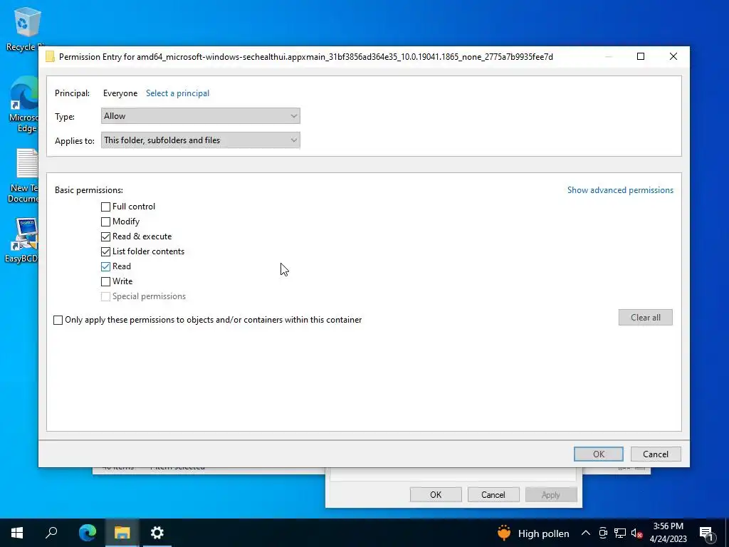Click the Select a principal link
The image size is (729, 547).
click(x=177, y=93)
